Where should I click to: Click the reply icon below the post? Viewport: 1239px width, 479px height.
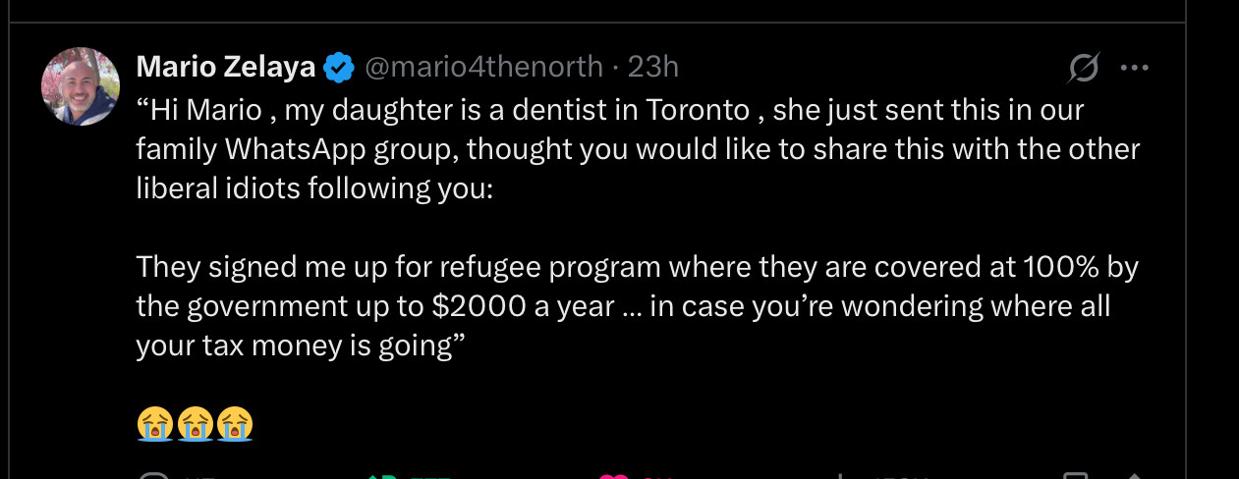pyautogui.click(x=154, y=476)
